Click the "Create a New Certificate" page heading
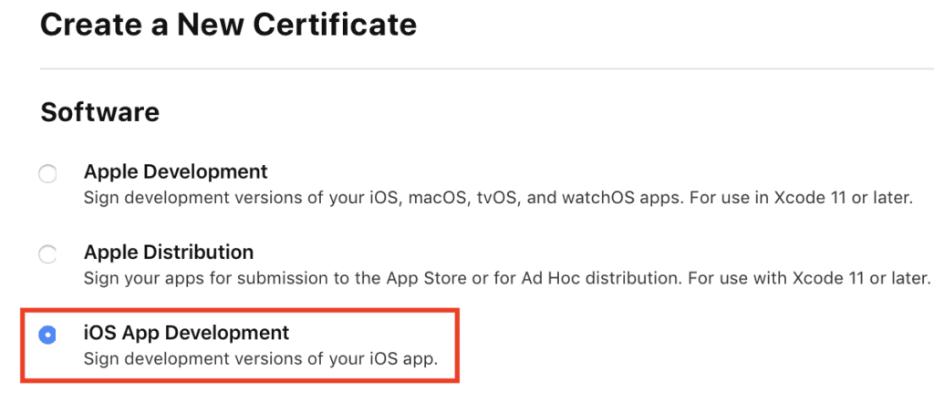This screenshot has height=402, width=934. pyautogui.click(x=228, y=24)
